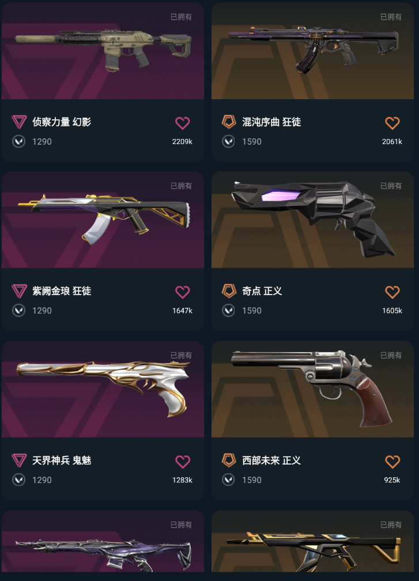
Task: Like the 紫阙金琅 狂徒 skin
Action: point(182,292)
